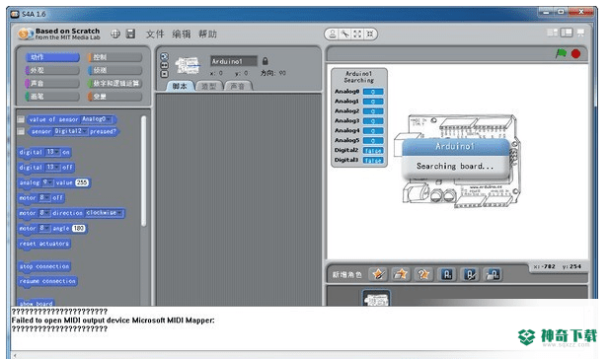
Task: Select the 画笔 block category
Action: coord(52,97)
